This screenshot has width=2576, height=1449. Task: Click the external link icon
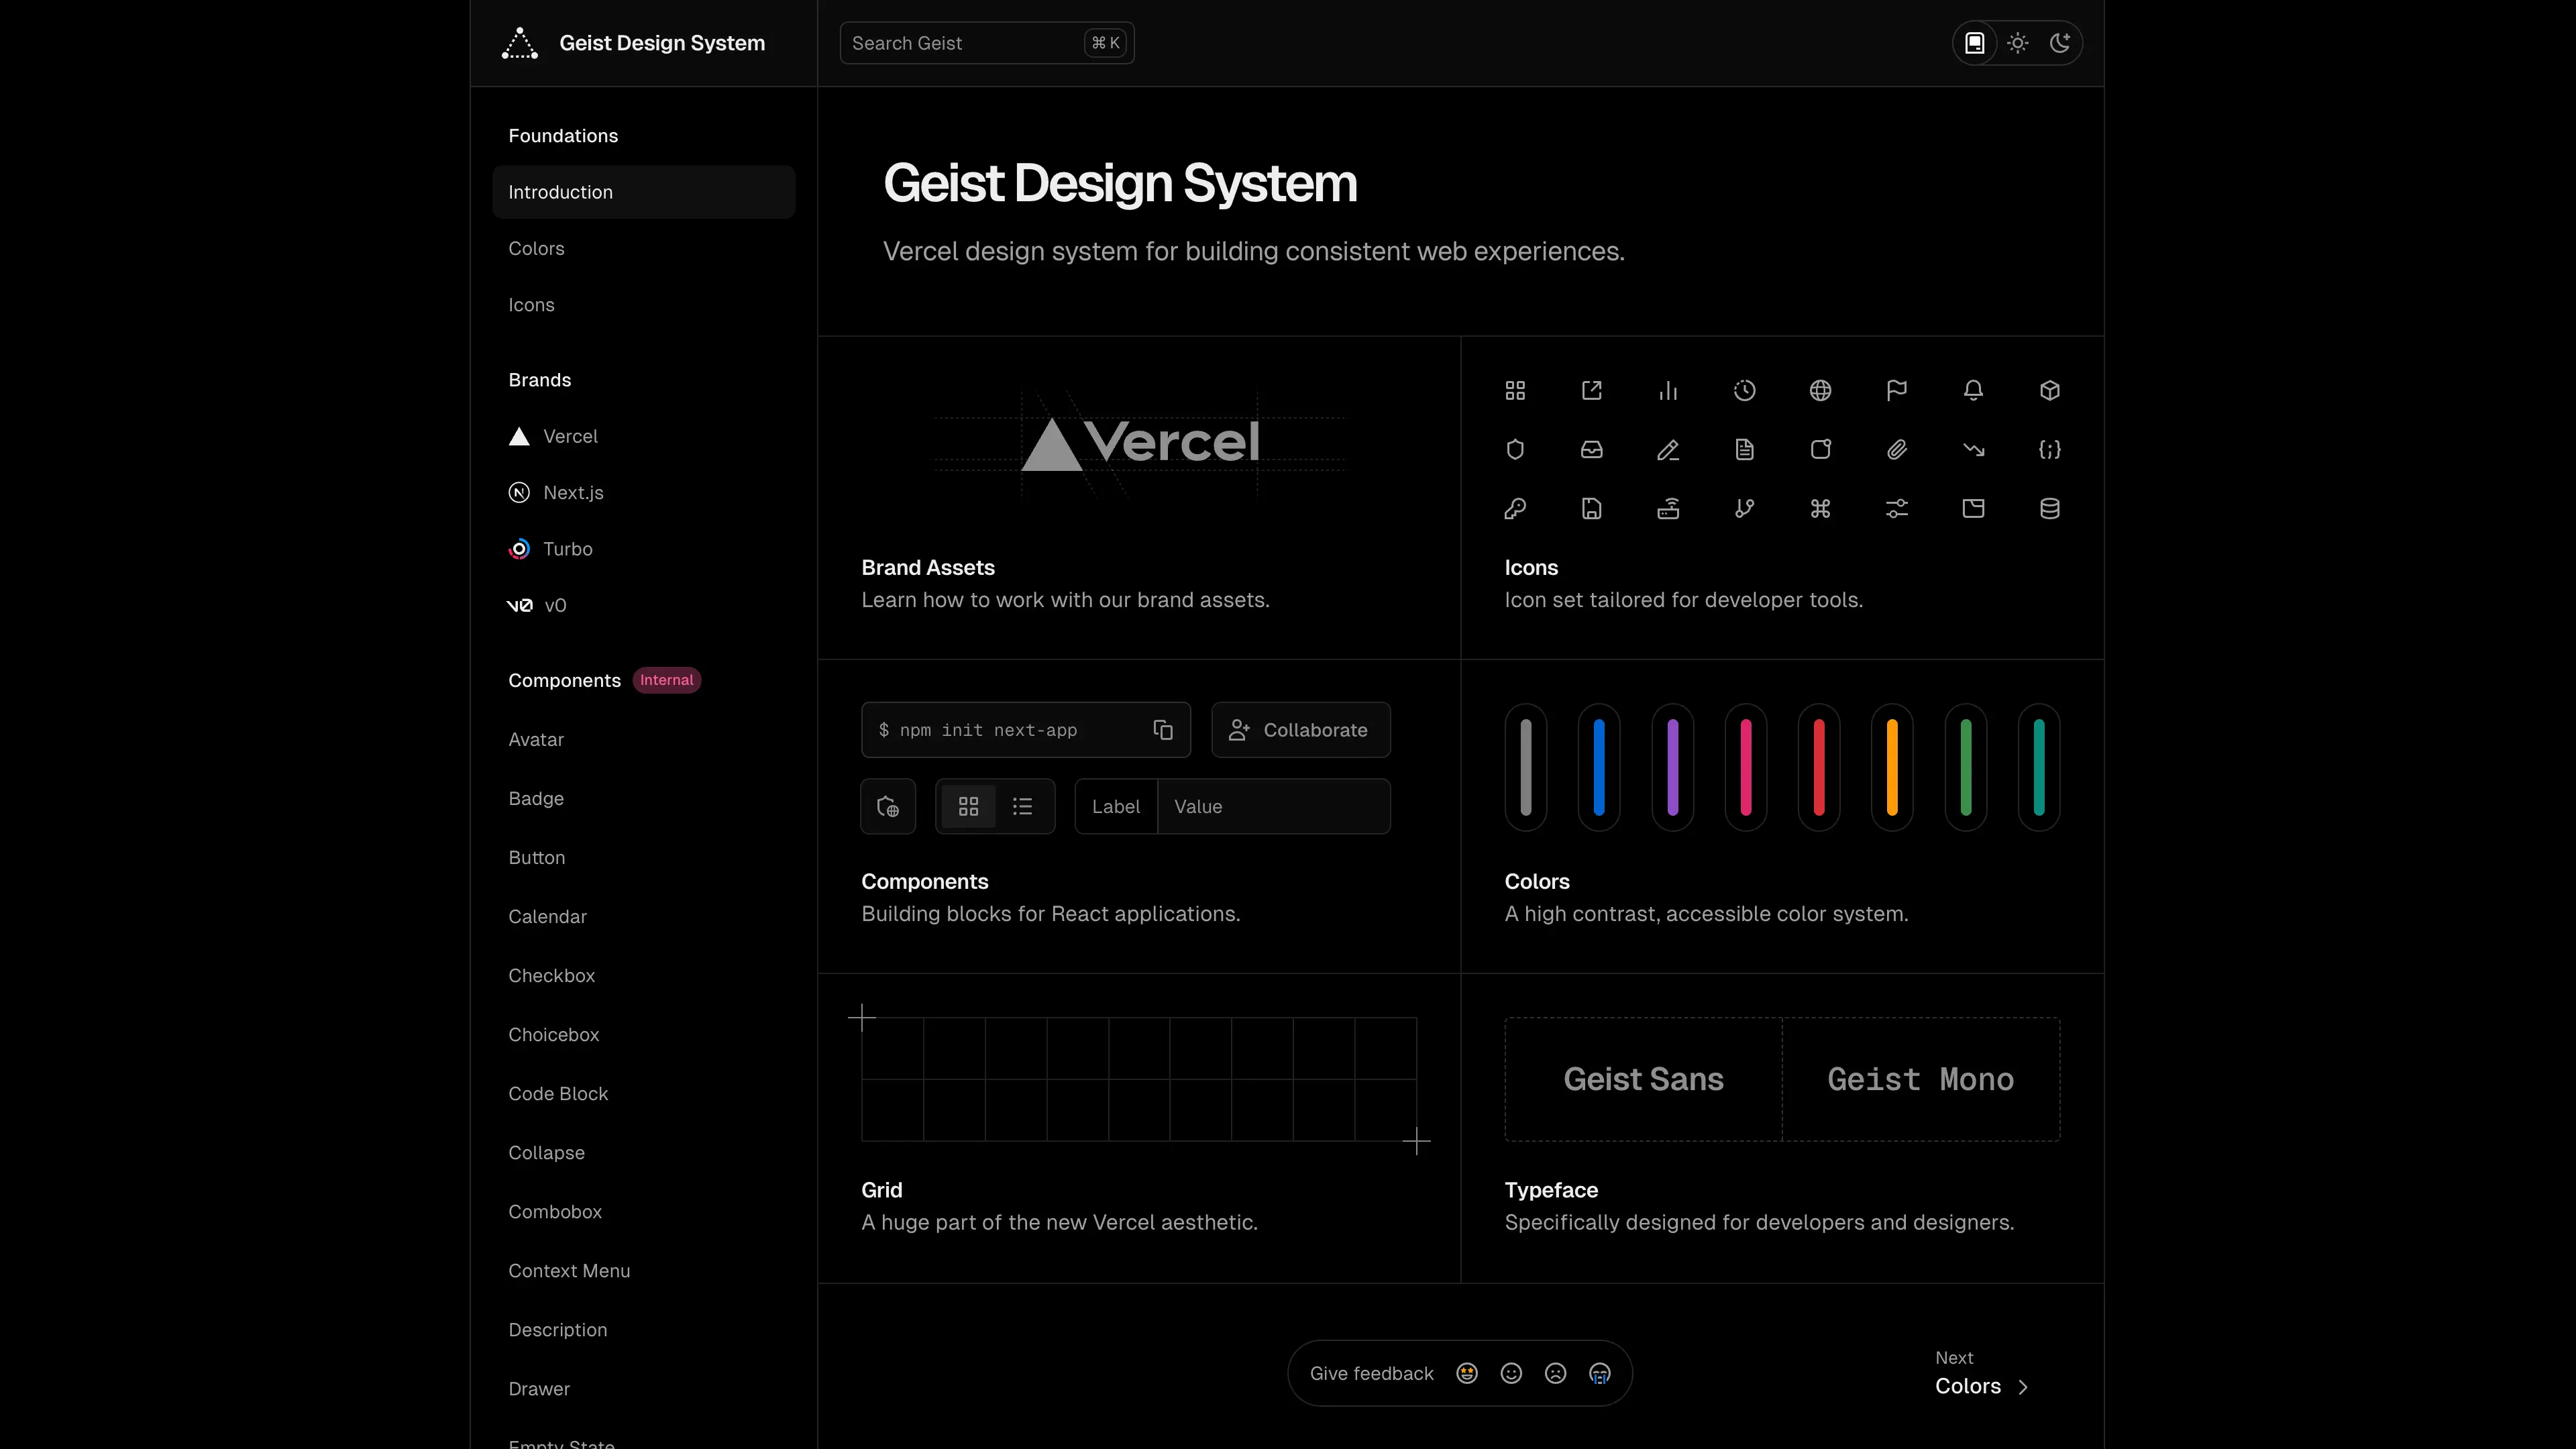(1591, 390)
